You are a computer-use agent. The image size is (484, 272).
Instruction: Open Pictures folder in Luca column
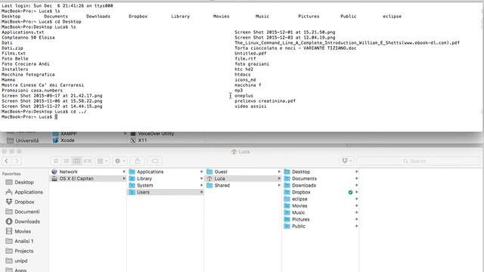point(321,219)
